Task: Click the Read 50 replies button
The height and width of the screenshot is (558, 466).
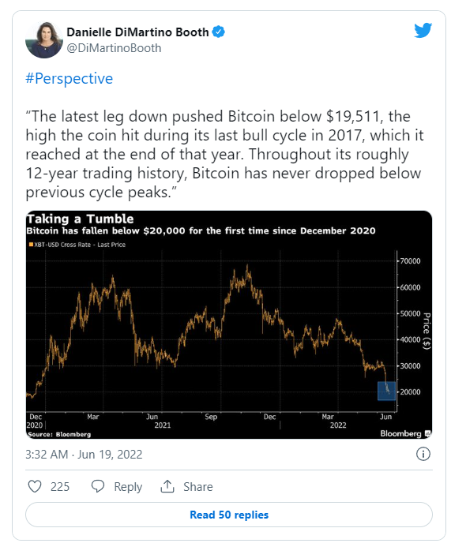Action: click(229, 515)
